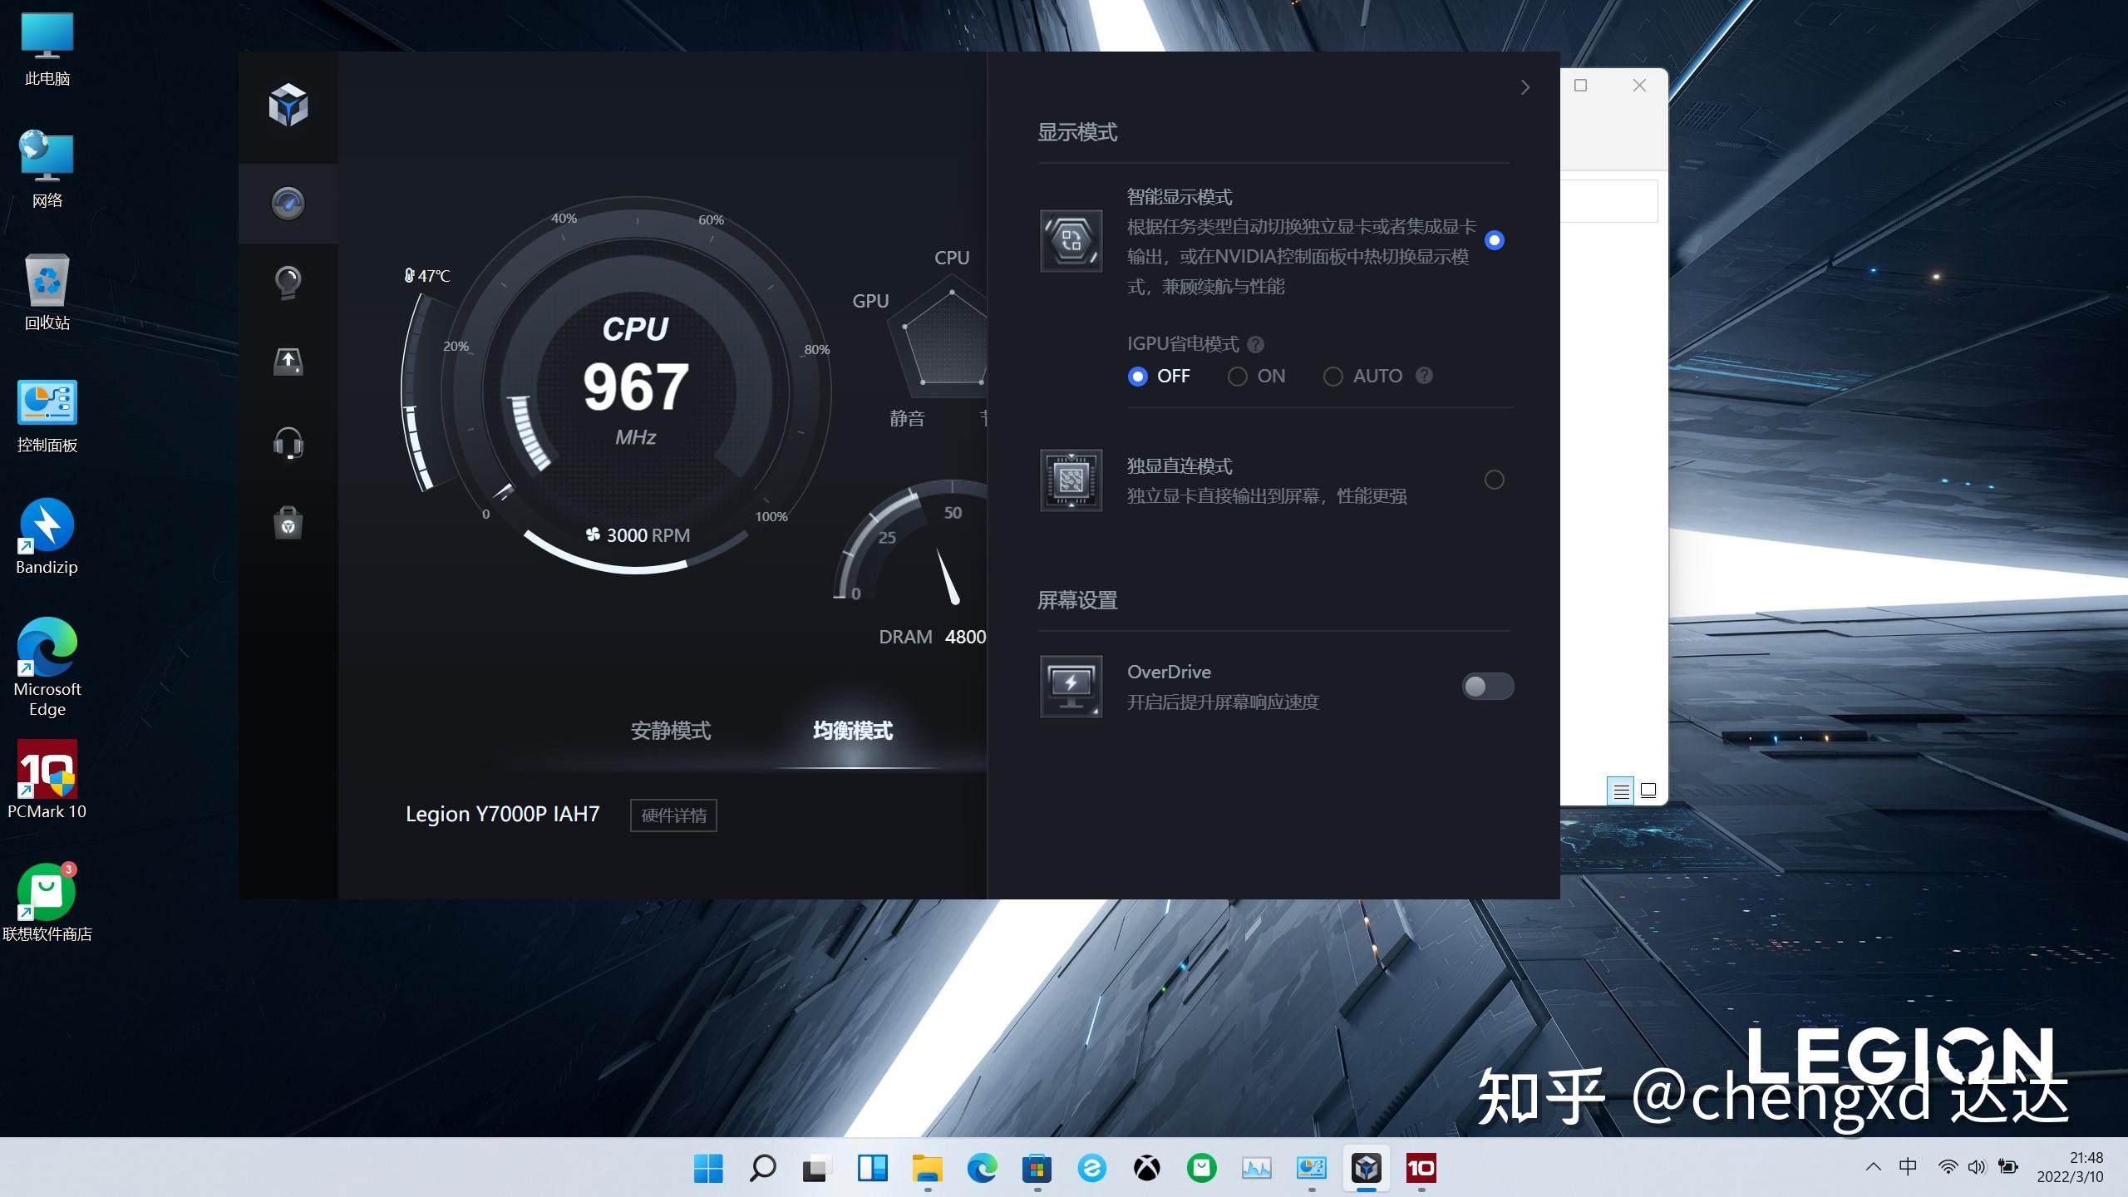The height and width of the screenshot is (1197, 2128).
Task: Open the shopping bag store sidebar icon
Action: 288,523
